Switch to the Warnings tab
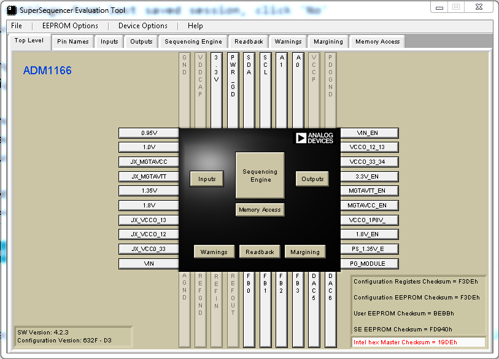 [288, 42]
